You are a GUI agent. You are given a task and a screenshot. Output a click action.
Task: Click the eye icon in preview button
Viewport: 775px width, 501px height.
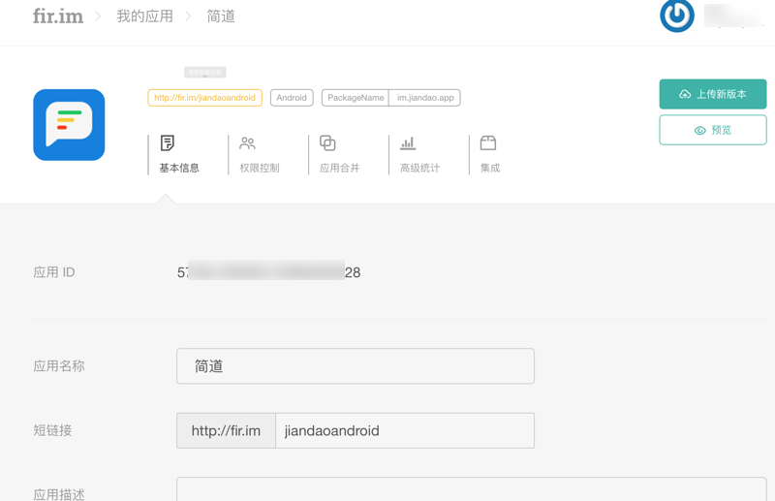[699, 131]
